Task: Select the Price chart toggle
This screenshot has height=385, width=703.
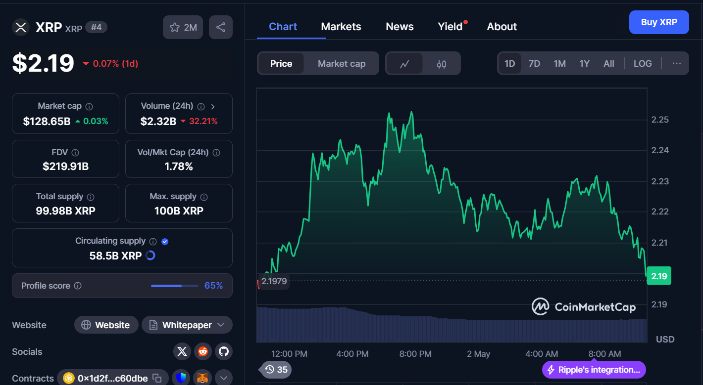Action: click(x=281, y=64)
